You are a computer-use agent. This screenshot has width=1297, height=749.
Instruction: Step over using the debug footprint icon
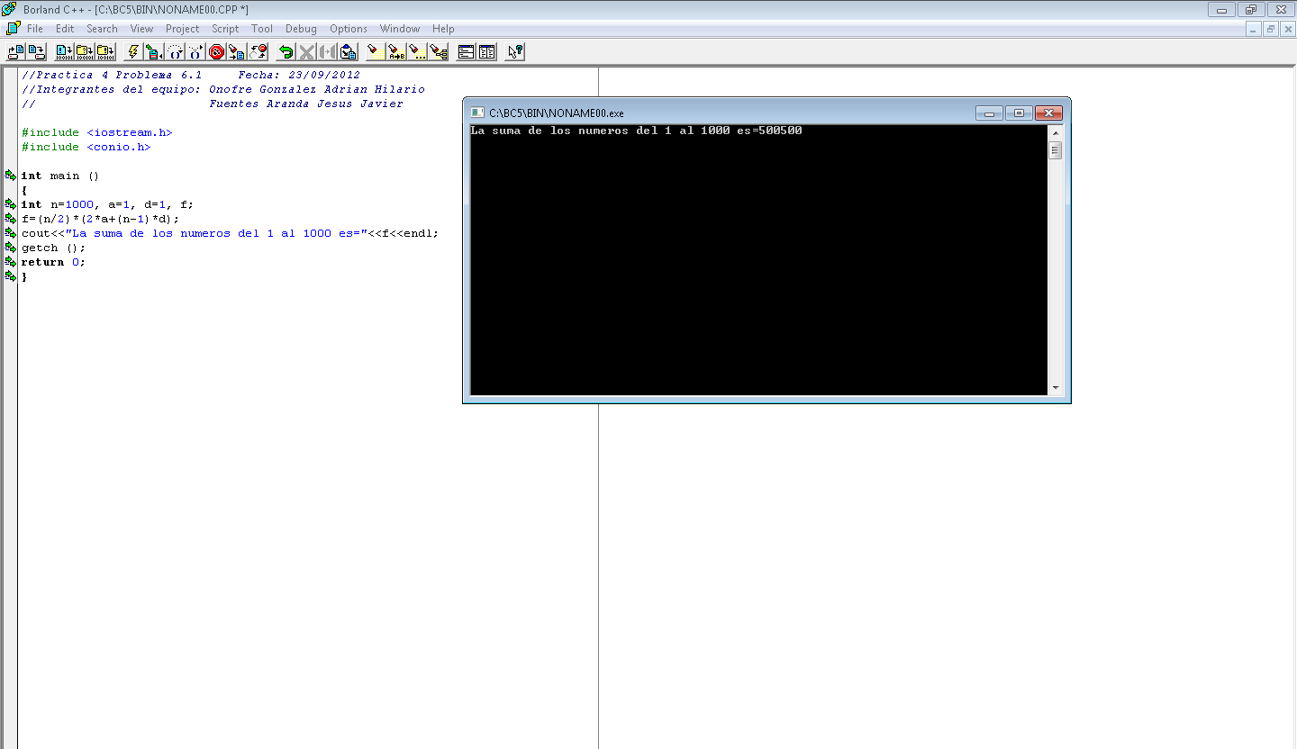tap(174, 51)
